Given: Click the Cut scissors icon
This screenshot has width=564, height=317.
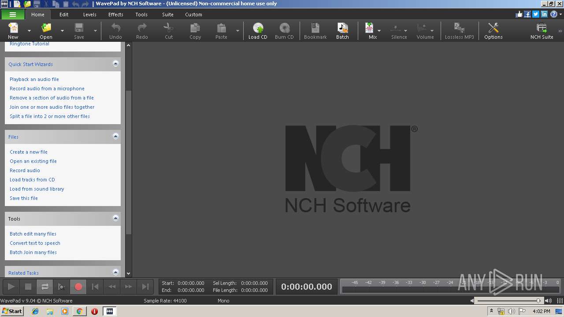Looking at the screenshot, I should pyautogui.click(x=168, y=28).
